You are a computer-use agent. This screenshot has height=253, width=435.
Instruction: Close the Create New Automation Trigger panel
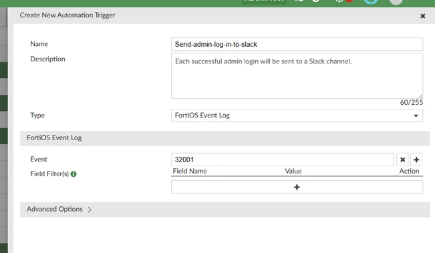click(x=422, y=16)
